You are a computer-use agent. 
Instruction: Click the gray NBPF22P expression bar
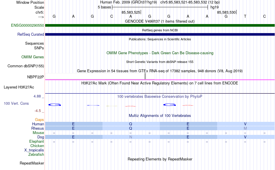pos(145,76)
